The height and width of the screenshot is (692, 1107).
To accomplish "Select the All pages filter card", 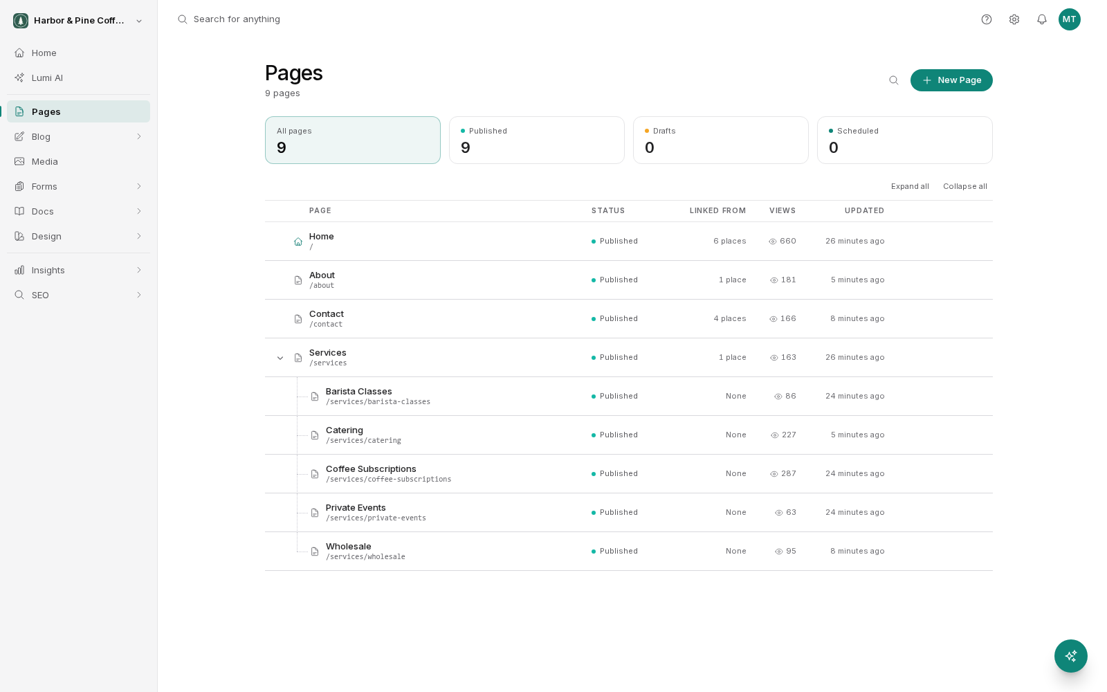I will point(353,140).
